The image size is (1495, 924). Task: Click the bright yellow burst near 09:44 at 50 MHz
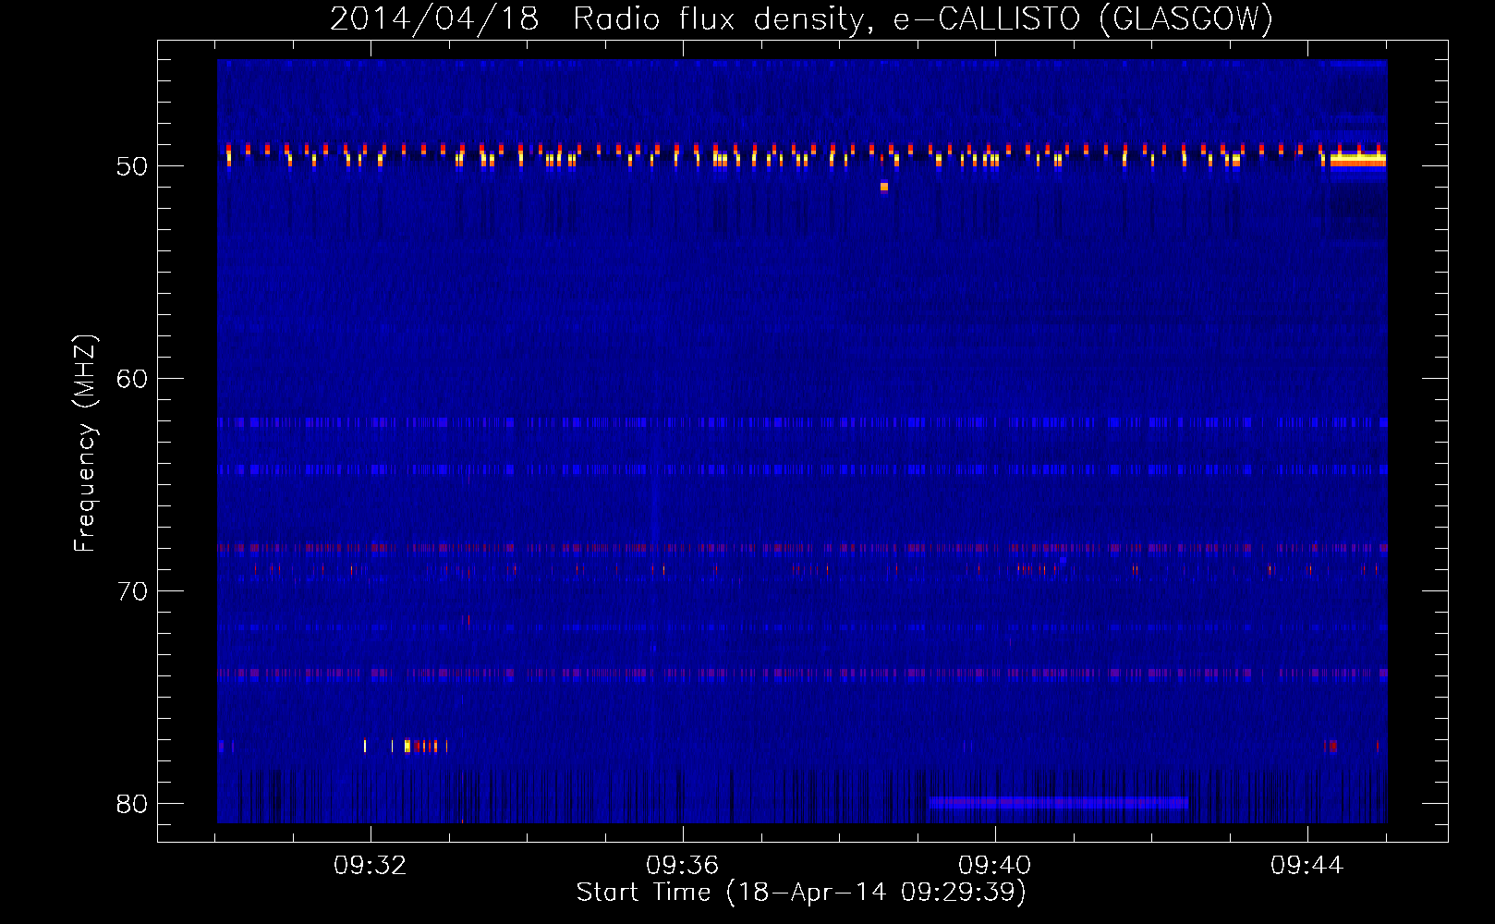1357,161
